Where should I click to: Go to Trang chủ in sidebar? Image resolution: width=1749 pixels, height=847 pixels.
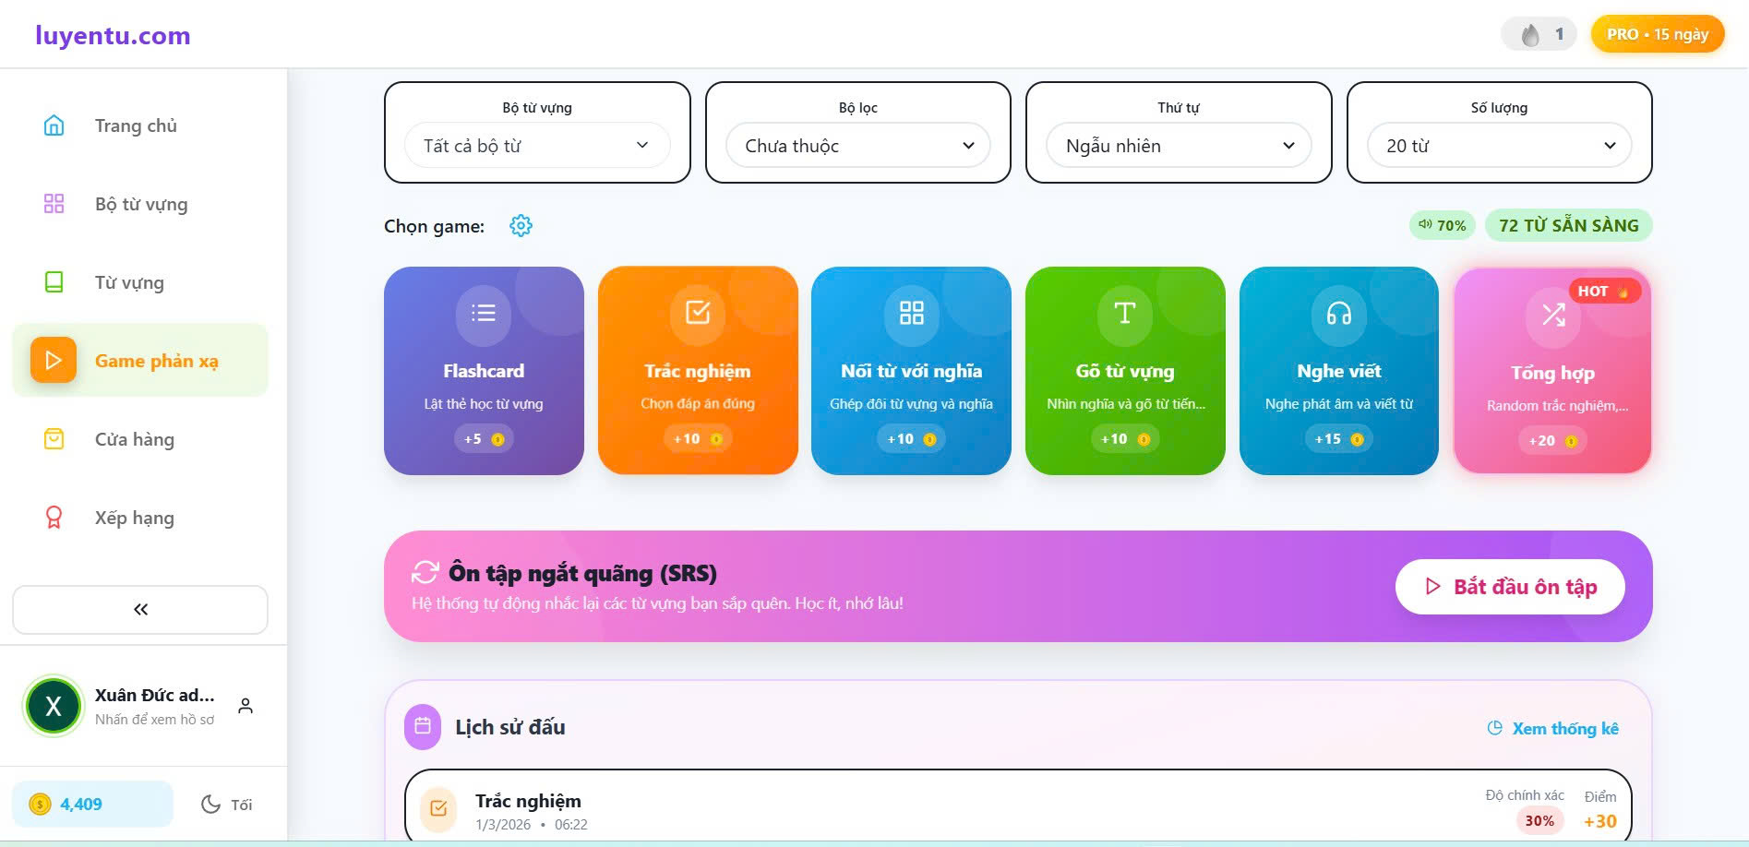(136, 125)
